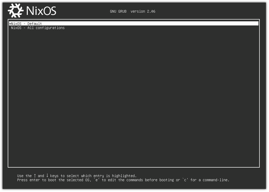Click the asterisk marking the selected entry
This screenshot has height=192, width=269.
coord(10,23)
